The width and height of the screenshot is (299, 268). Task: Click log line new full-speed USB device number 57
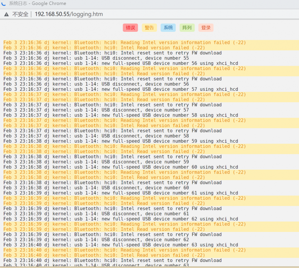coord(121,89)
